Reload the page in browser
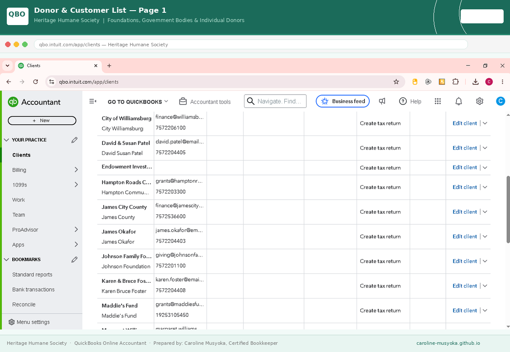Viewport: 510px width, 352px height. (x=36, y=82)
